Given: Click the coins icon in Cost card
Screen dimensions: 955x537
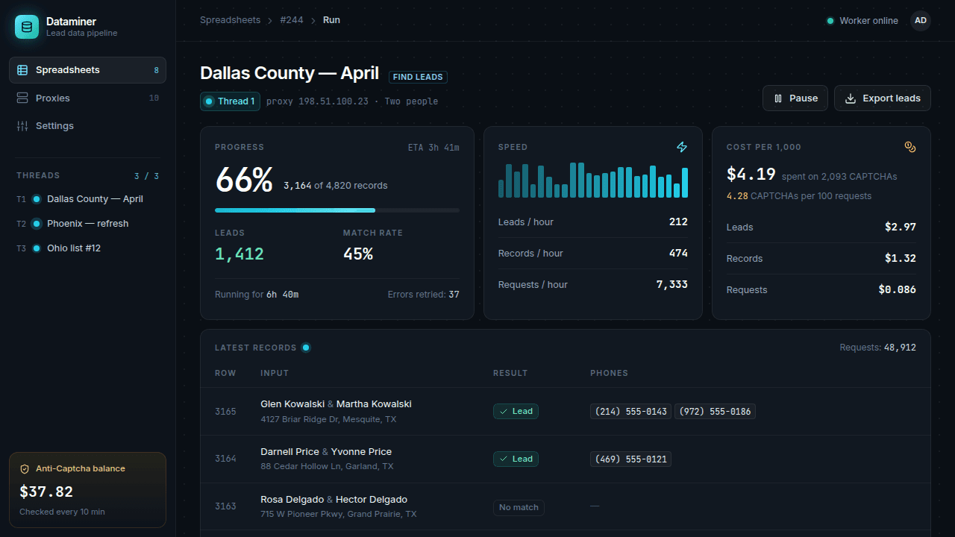Looking at the screenshot, I should (910, 148).
